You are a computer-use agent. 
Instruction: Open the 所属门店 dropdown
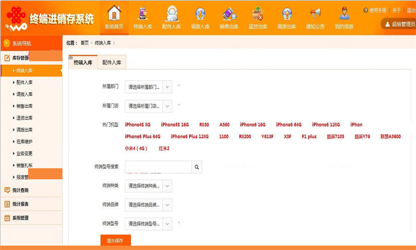(x=167, y=106)
